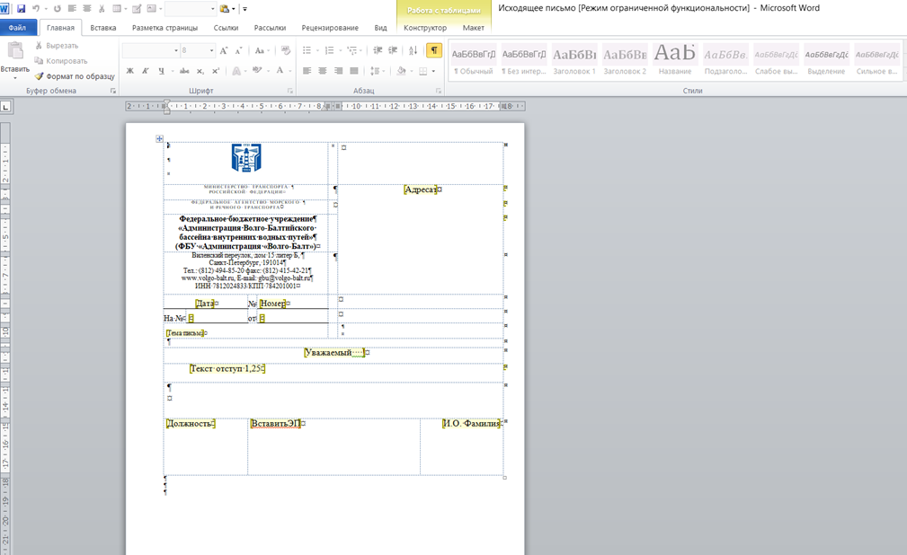
Task: Open the Font dialog launcher
Action: (x=289, y=91)
